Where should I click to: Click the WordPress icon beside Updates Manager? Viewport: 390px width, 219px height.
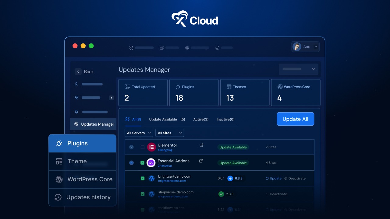click(x=76, y=124)
